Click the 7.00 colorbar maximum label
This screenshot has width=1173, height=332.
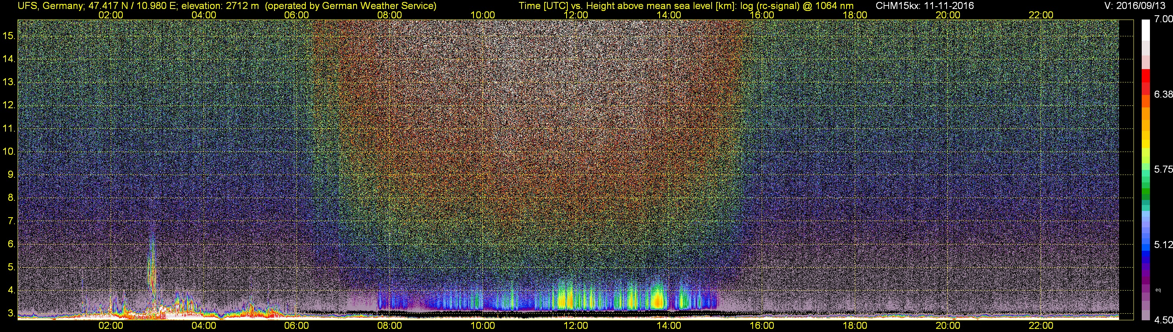tap(1163, 19)
